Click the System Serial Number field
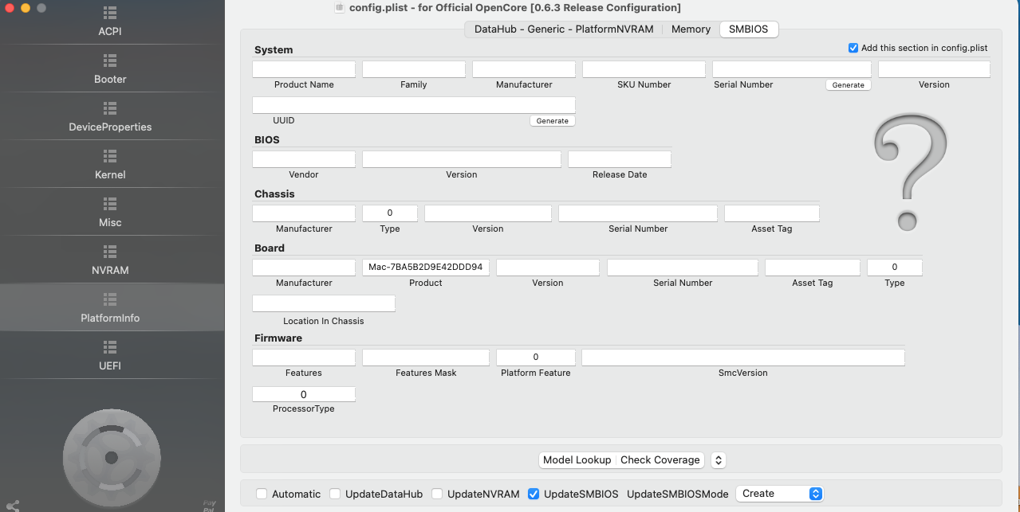 [x=792, y=69]
